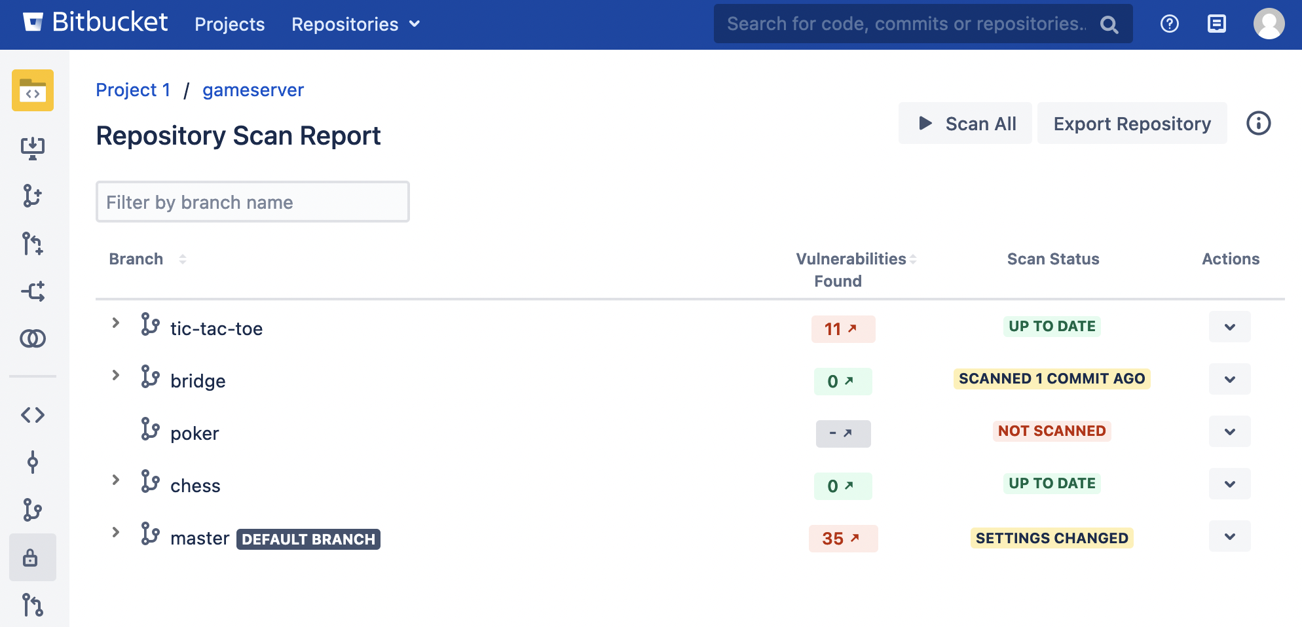Open the Repositories dropdown menu
The height and width of the screenshot is (627, 1302).
pos(355,24)
